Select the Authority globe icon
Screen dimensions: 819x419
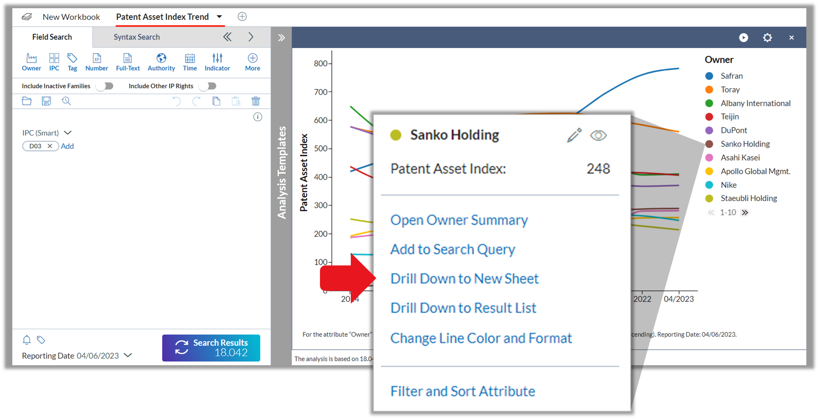pos(161,58)
